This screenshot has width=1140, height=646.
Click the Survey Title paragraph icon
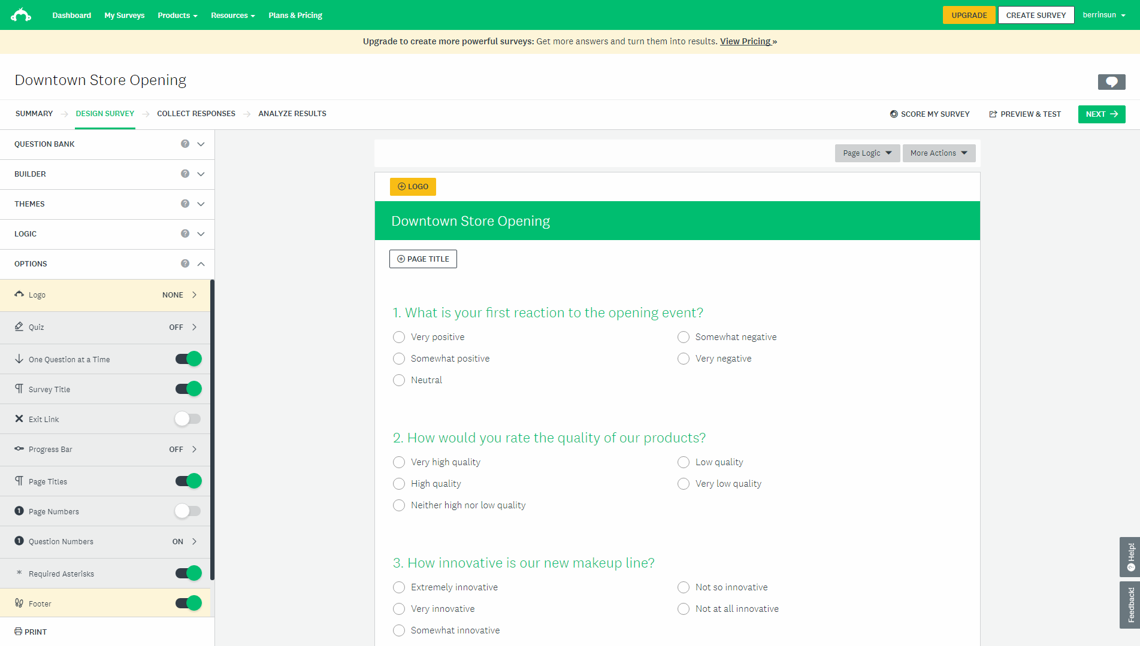coord(19,389)
